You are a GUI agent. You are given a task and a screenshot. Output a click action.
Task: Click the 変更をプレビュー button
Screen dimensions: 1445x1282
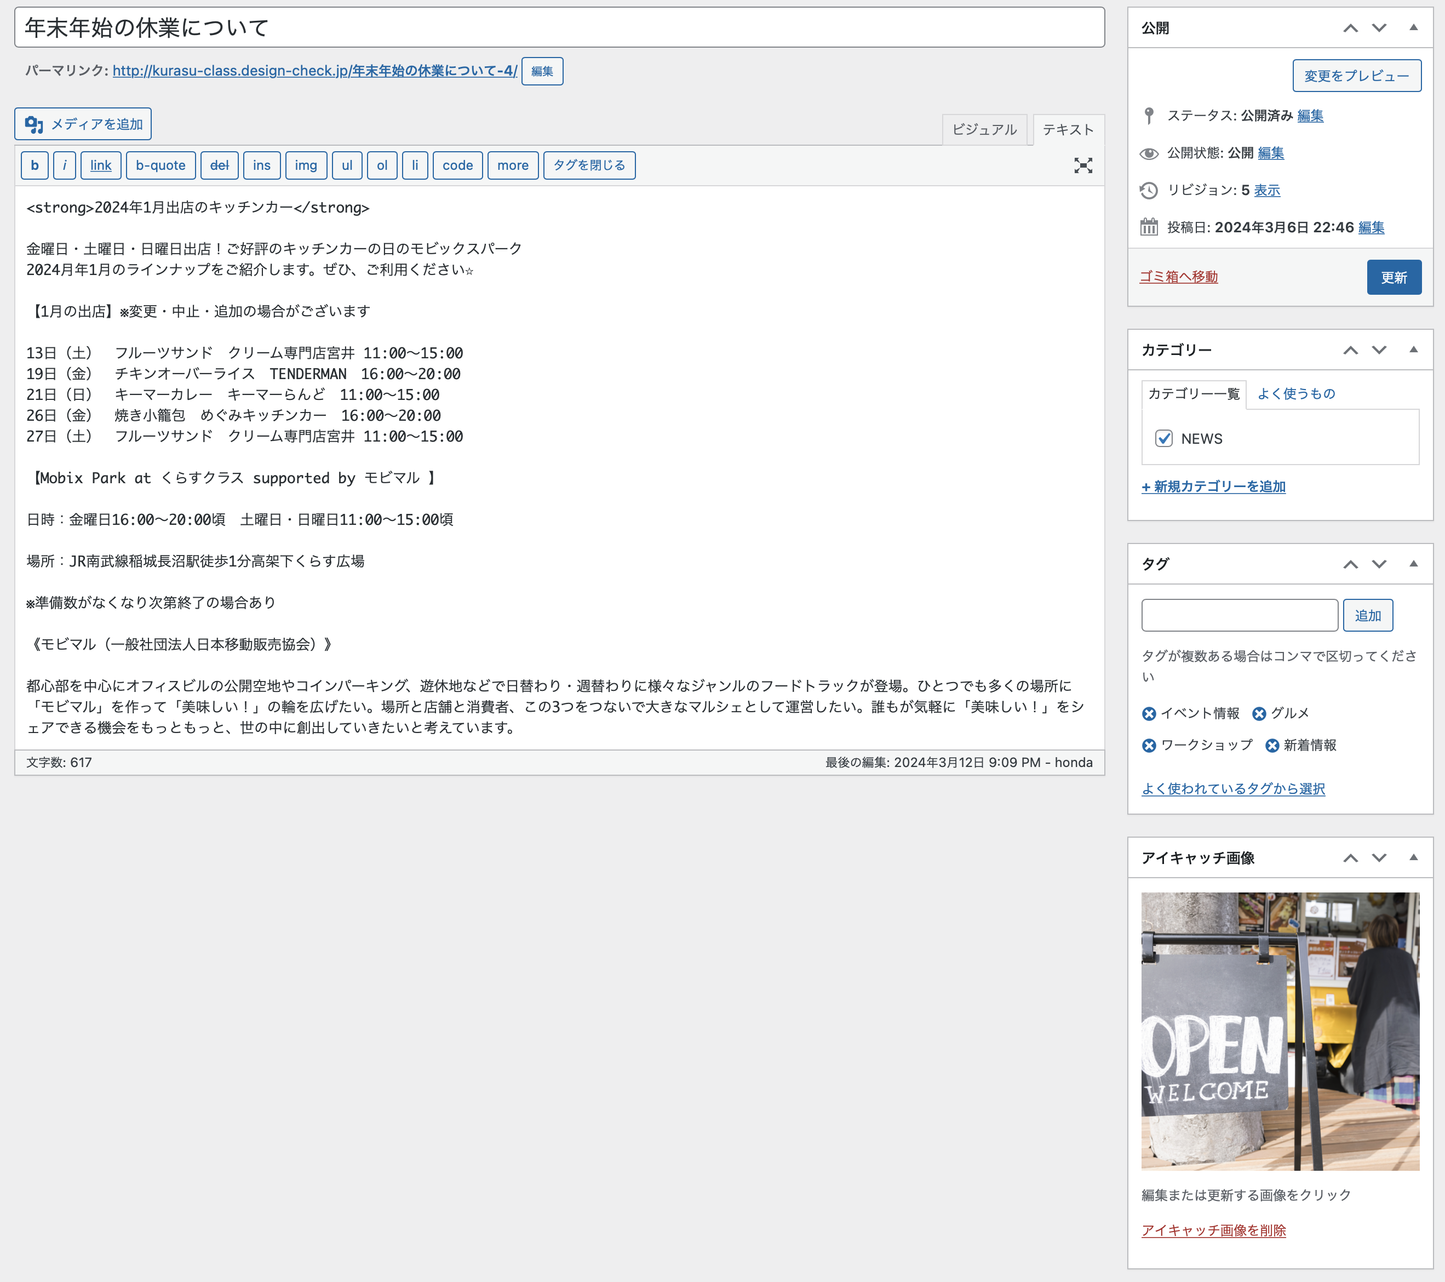tap(1357, 76)
